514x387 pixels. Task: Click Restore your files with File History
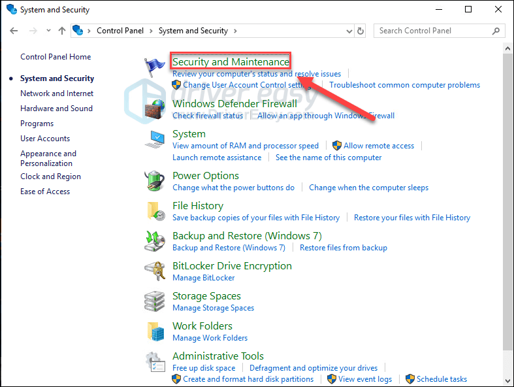pos(412,218)
